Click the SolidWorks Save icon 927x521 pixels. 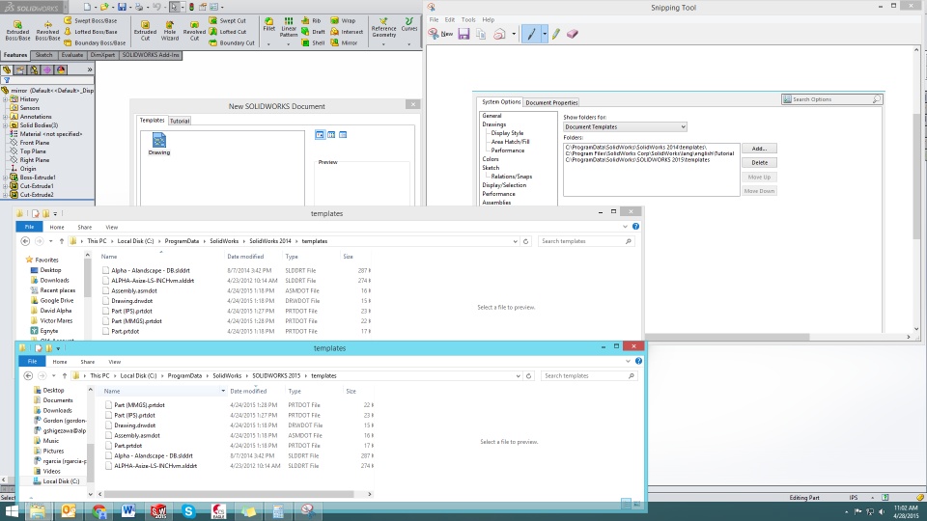(122, 7)
